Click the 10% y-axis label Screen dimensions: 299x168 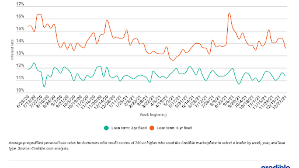20,90
